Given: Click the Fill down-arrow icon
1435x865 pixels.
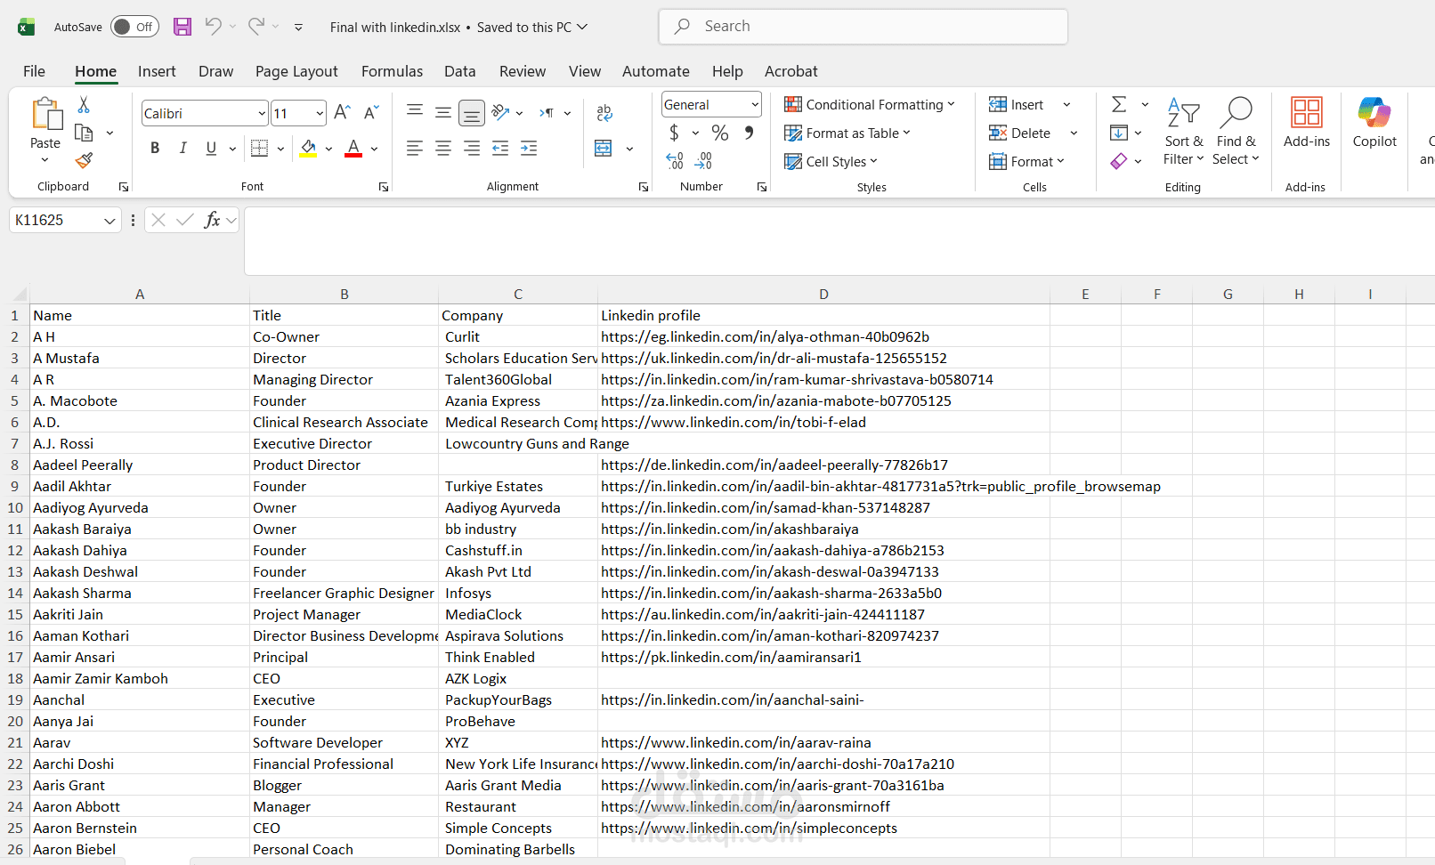Looking at the screenshot, I should (1119, 133).
